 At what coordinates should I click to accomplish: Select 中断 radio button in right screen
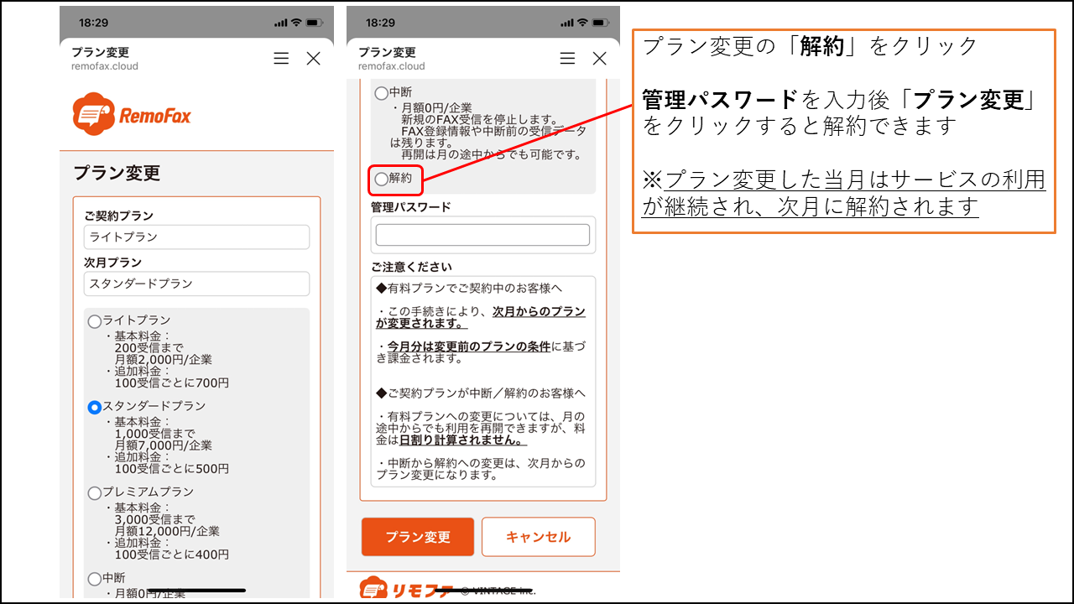click(382, 93)
